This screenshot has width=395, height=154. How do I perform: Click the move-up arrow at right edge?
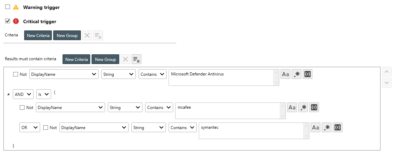[386, 72]
